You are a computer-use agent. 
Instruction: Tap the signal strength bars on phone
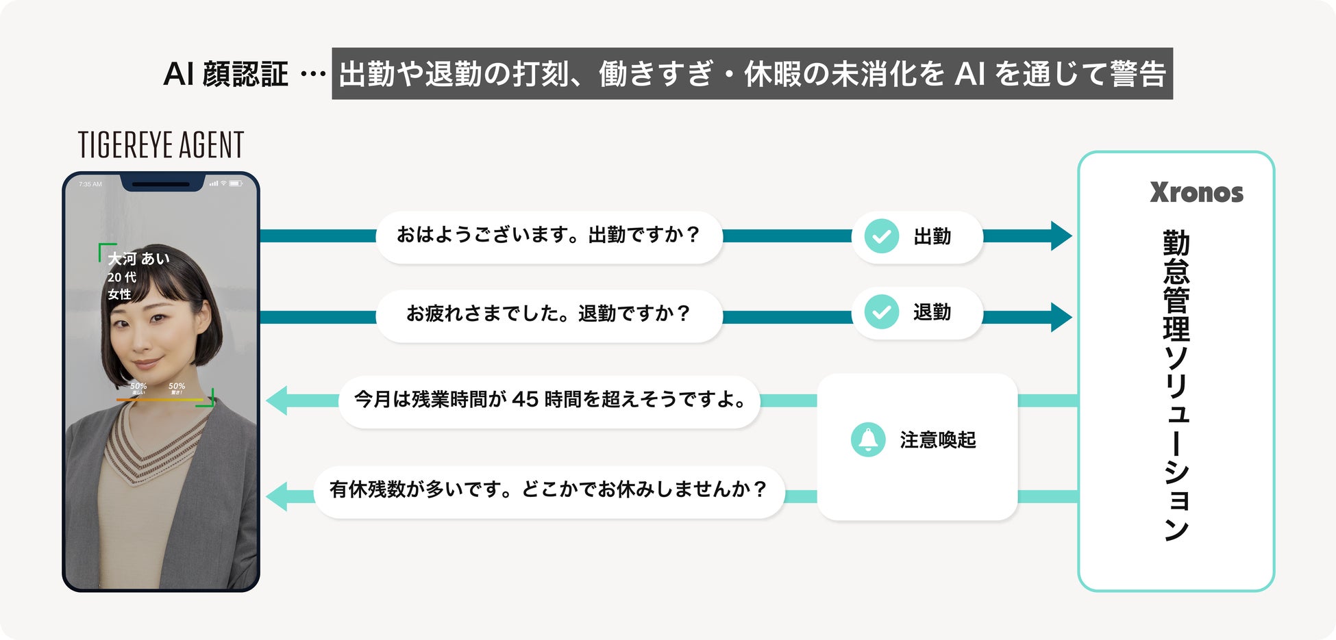coord(214,183)
